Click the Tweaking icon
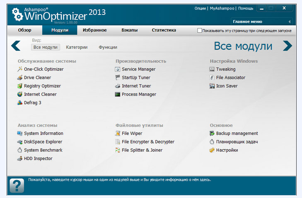 click(x=212, y=69)
